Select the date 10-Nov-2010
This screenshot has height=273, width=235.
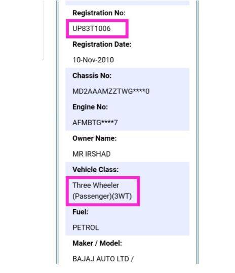click(x=93, y=60)
